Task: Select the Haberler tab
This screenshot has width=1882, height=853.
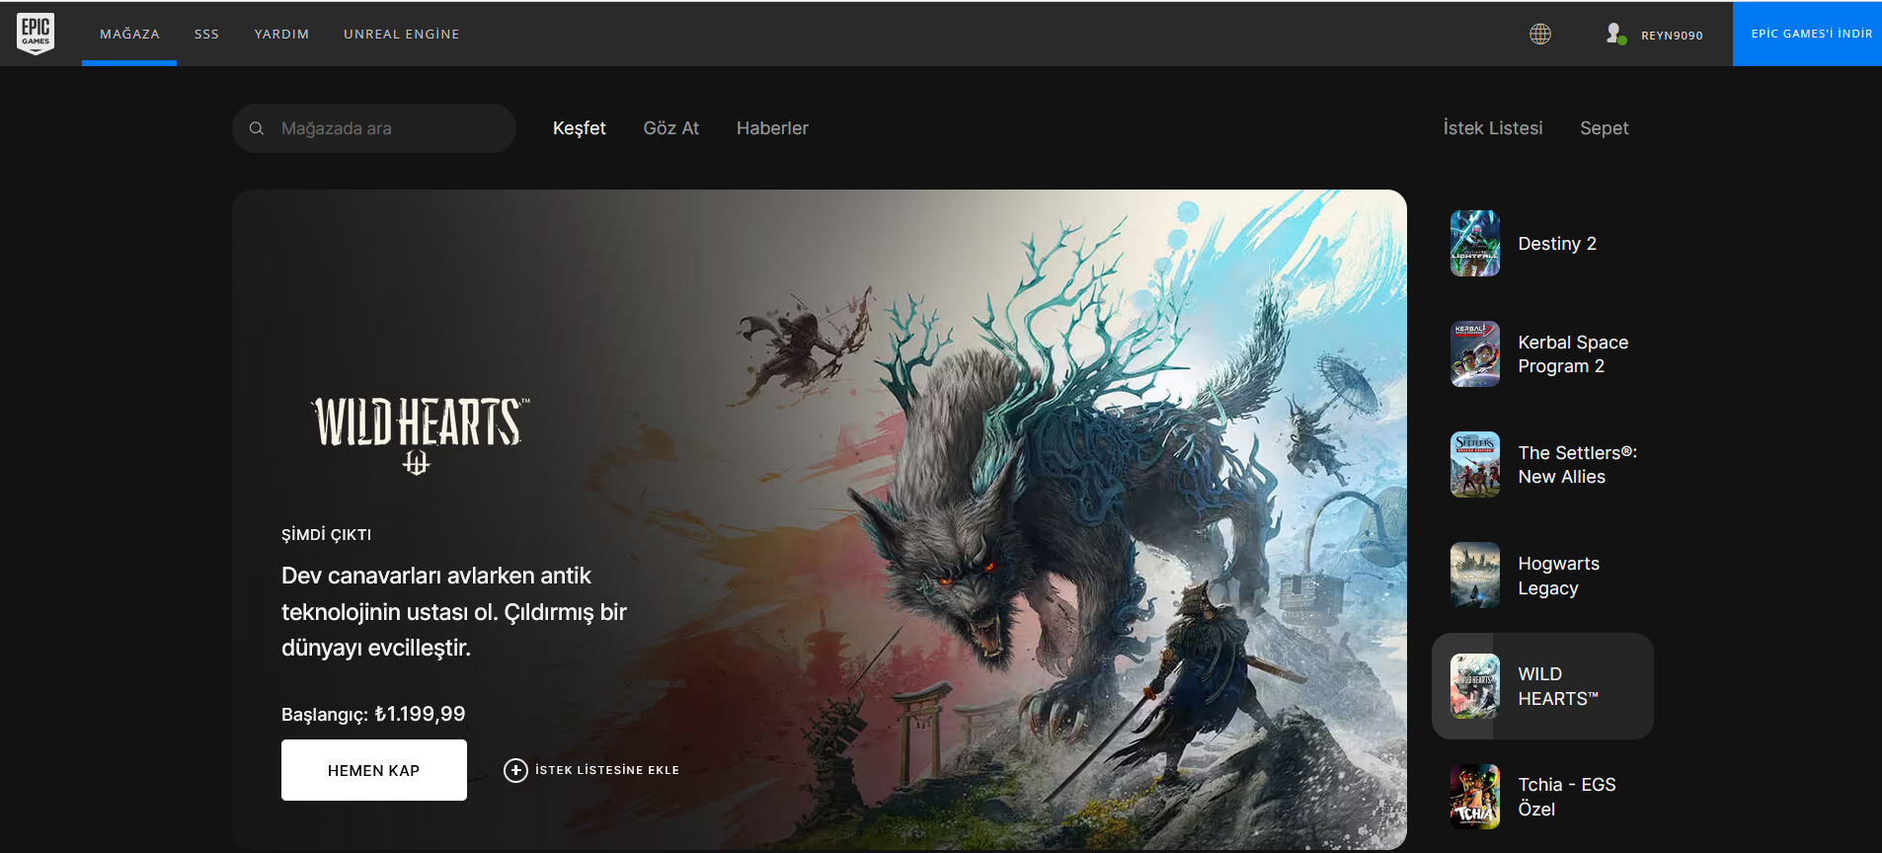Action: tap(772, 128)
